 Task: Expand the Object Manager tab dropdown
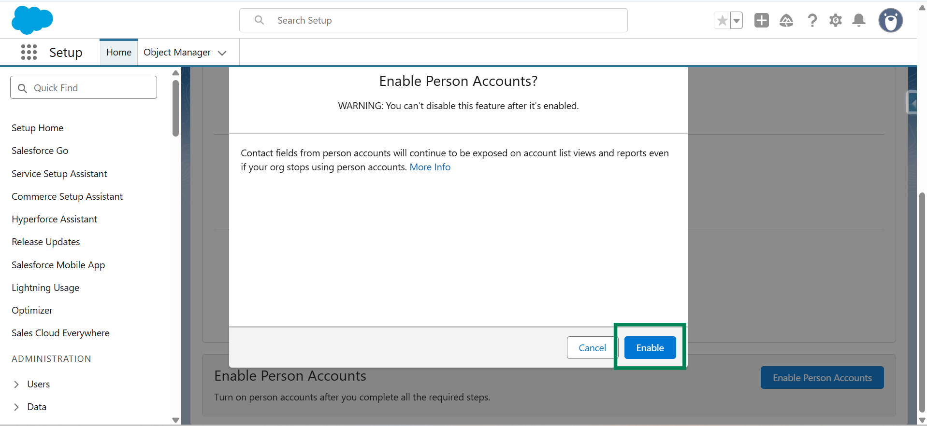(x=222, y=53)
